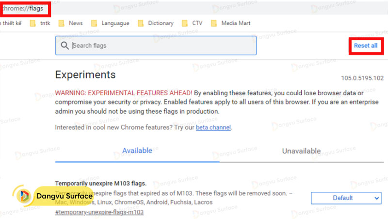The height and width of the screenshot is (219, 388).
Task: Open the #temporary-unexpire-flags-m103 anchor link
Action: click(99, 212)
